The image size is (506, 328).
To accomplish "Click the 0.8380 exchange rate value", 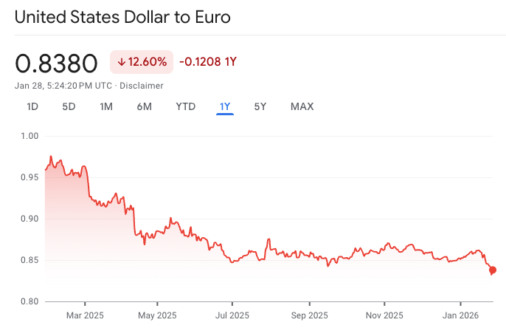I will pyautogui.click(x=56, y=64).
